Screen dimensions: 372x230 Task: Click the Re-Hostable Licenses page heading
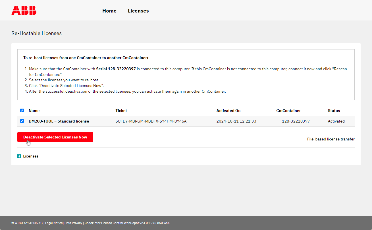(36, 33)
